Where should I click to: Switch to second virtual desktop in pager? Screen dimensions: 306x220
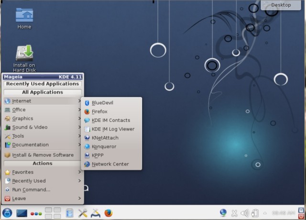click(x=57, y=210)
